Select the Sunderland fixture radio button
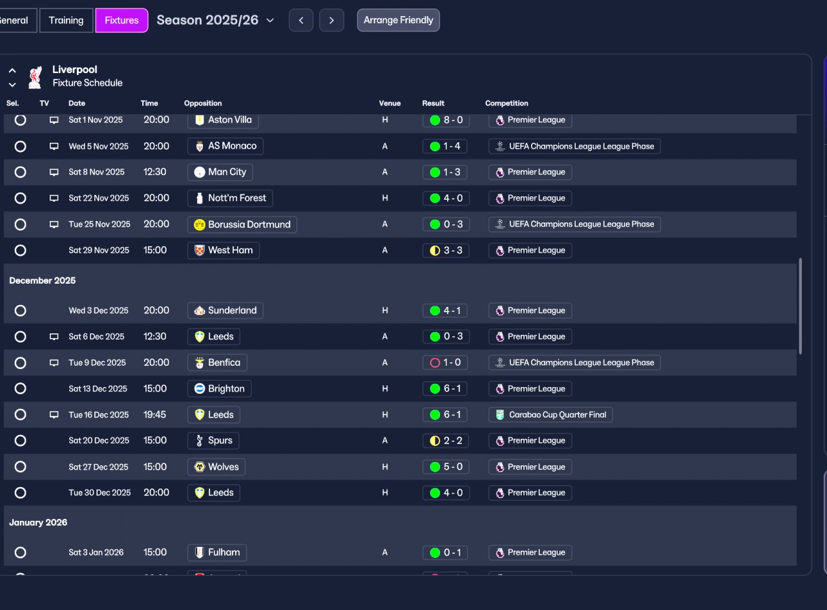 pyautogui.click(x=20, y=311)
